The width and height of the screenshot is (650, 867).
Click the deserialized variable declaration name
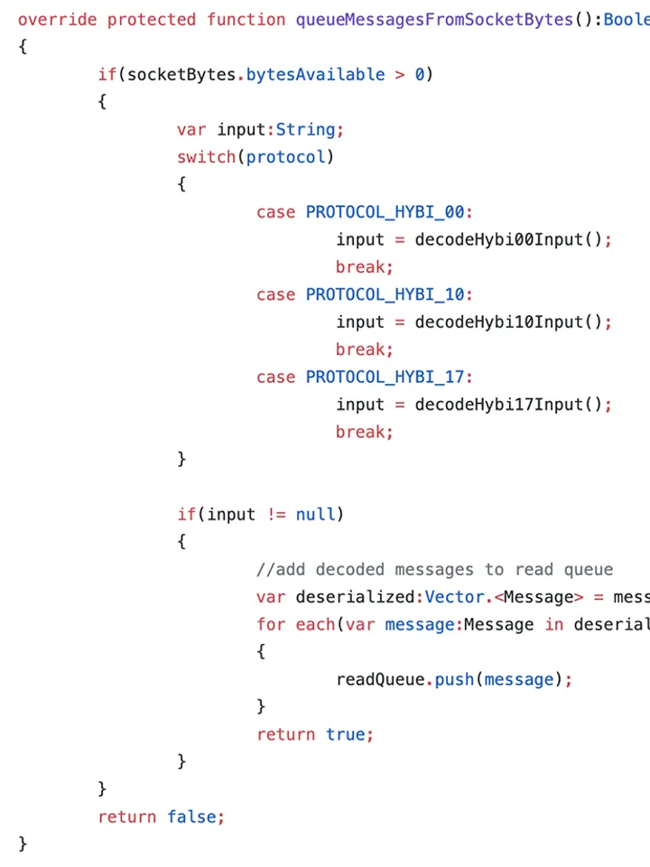pyautogui.click(x=355, y=597)
